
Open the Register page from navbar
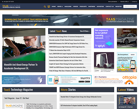118,6
